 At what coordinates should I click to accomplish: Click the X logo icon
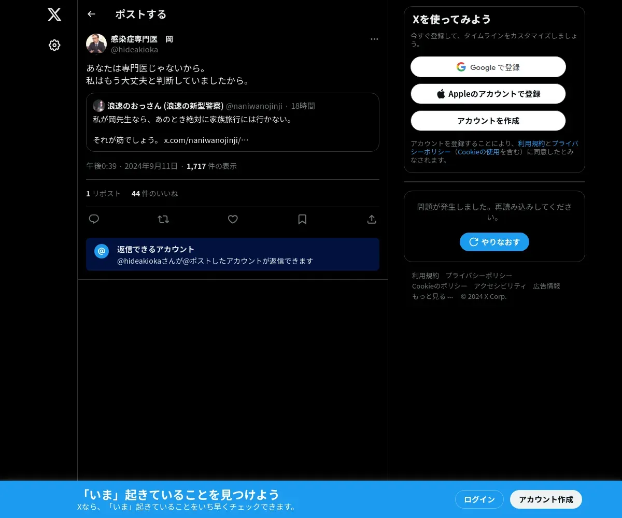54,15
